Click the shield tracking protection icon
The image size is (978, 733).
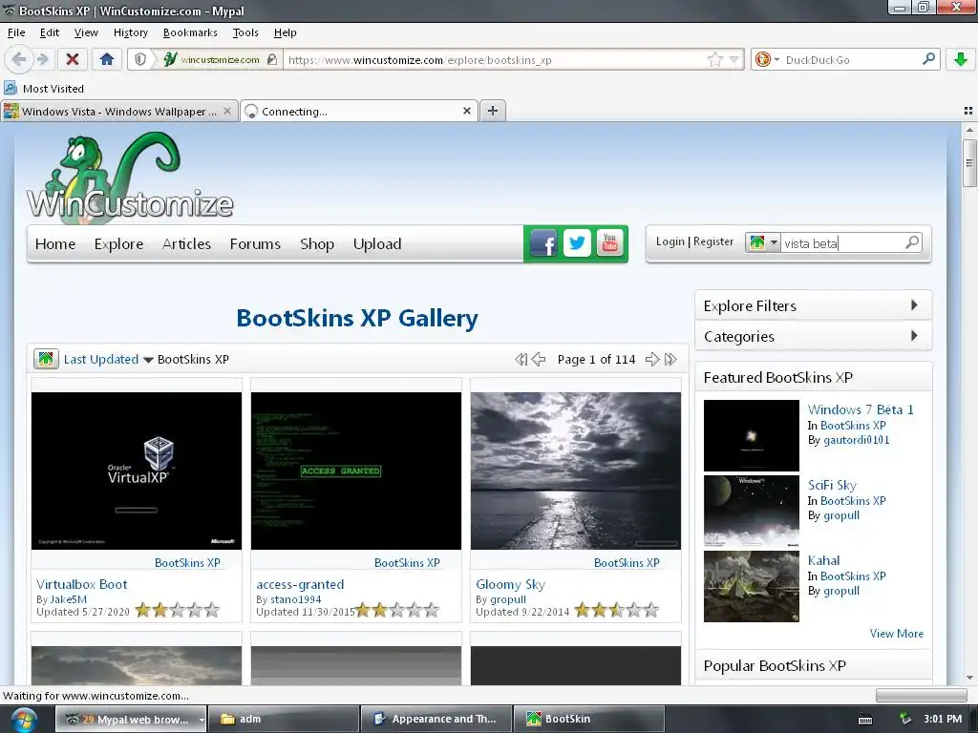[140, 59]
